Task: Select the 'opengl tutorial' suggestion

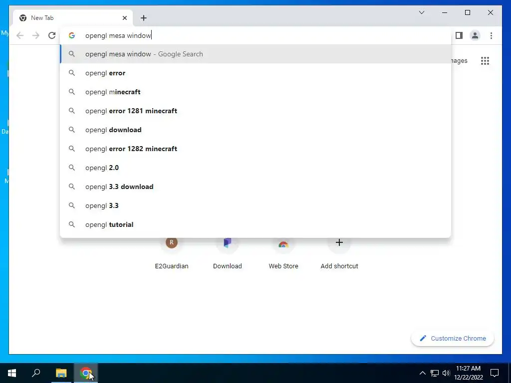Action: (x=255, y=224)
